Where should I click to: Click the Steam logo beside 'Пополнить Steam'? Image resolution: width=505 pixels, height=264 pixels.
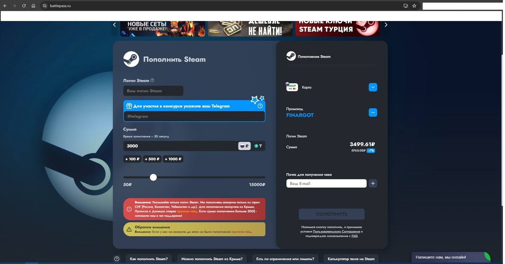(x=131, y=59)
